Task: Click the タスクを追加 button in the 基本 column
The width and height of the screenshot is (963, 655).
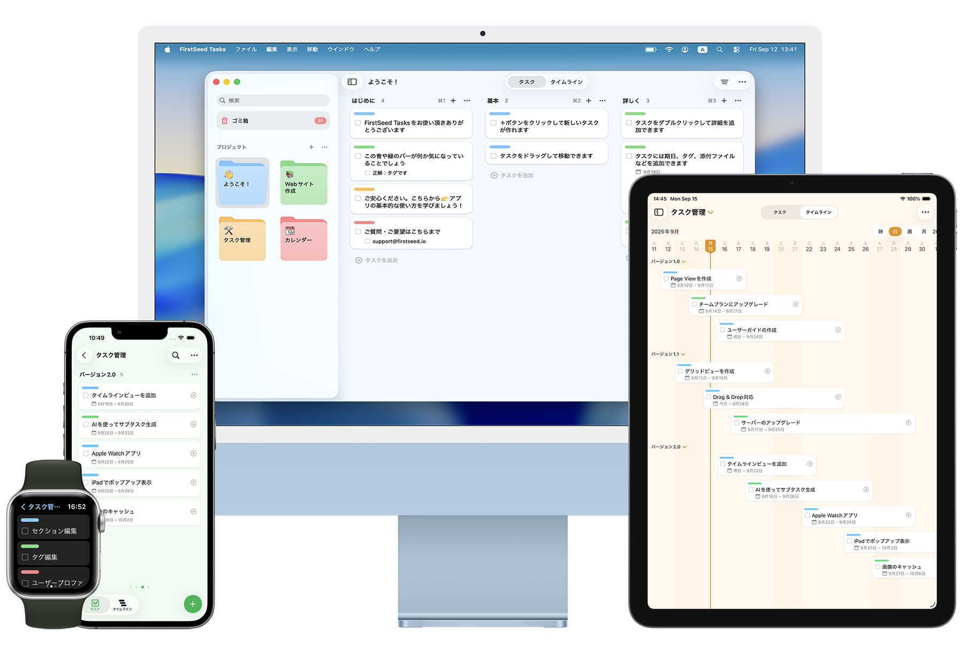Action: [x=512, y=175]
